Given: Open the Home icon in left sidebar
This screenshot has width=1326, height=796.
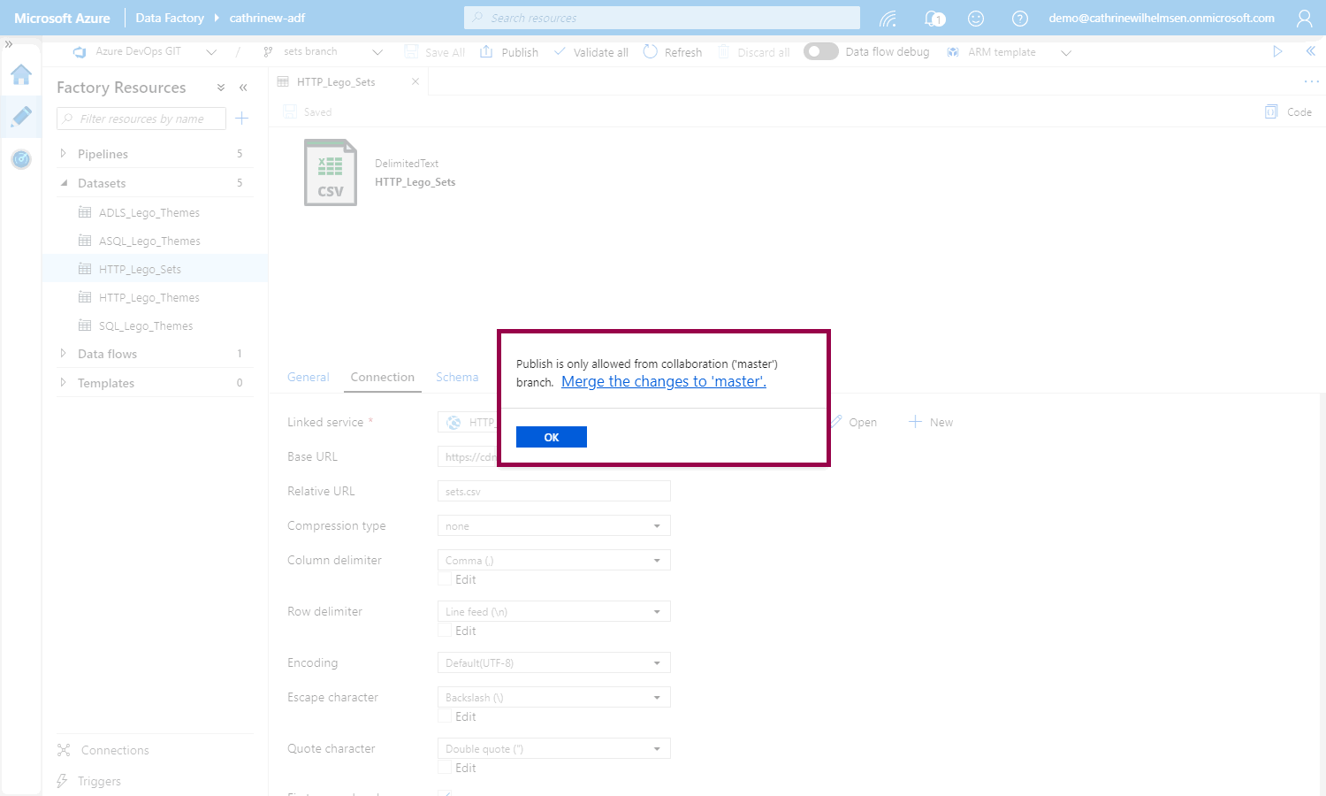Looking at the screenshot, I should pyautogui.click(x=21, y=75).
